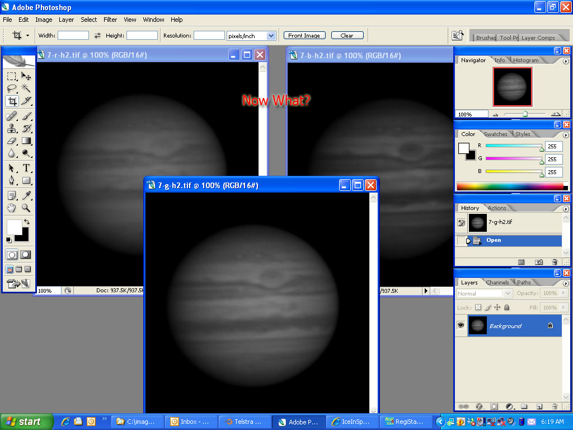This screenshot has width=573, height=430.
Task: Open the Crop tool preset picker arrow
Action: coord(27,35)
